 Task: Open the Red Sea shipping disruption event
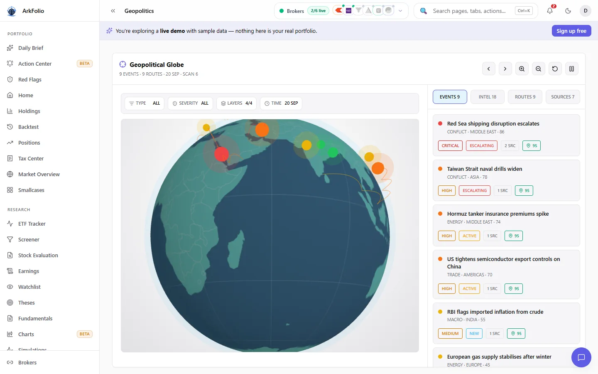[506, 135]
